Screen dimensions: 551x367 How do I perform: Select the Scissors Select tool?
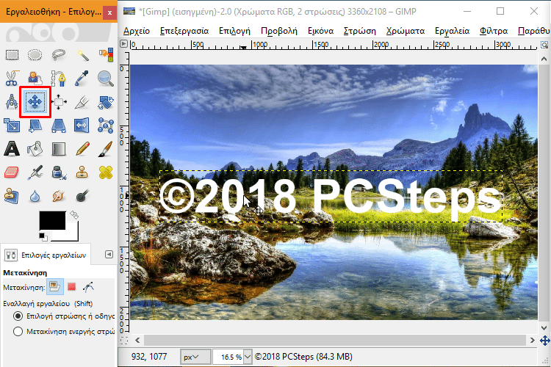(x=12, y=78)
